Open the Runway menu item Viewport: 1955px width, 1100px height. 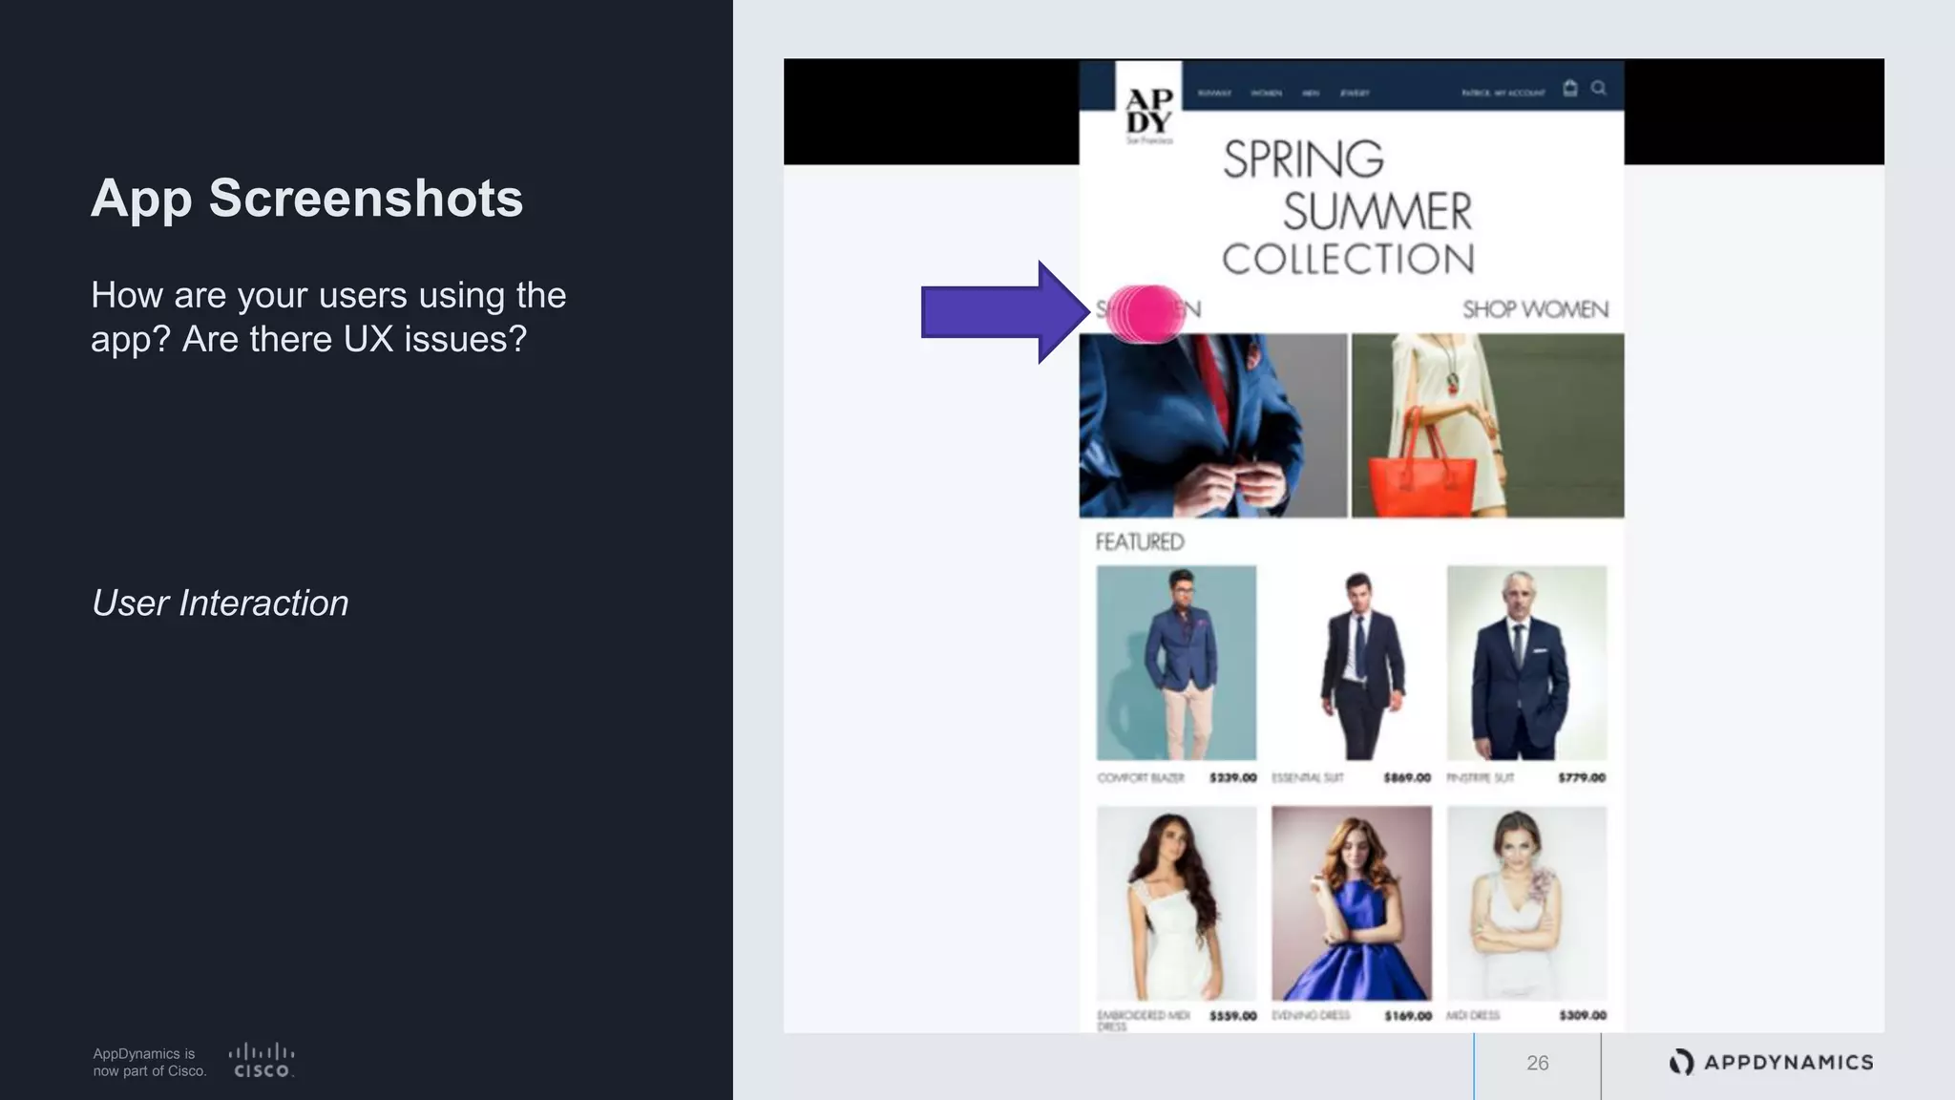pos(1214,94)
